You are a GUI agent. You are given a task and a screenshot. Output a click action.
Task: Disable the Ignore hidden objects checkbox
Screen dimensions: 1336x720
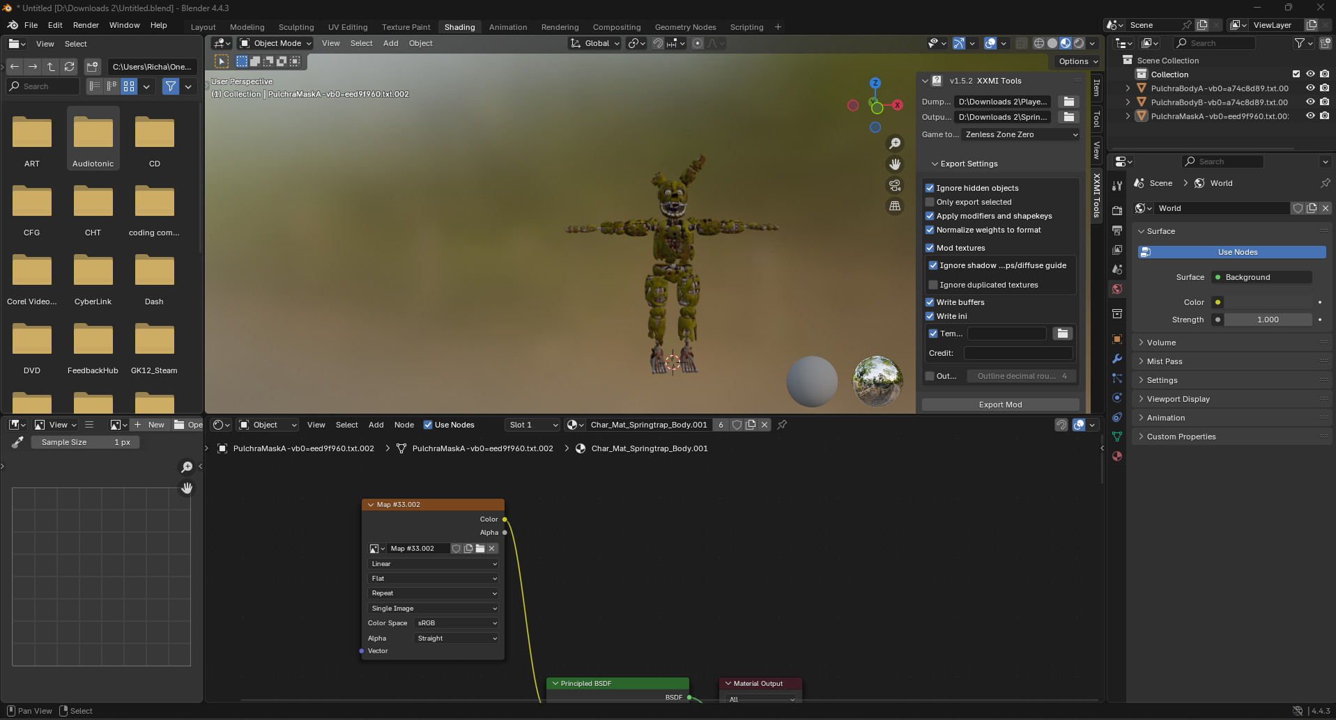(930, 187)
